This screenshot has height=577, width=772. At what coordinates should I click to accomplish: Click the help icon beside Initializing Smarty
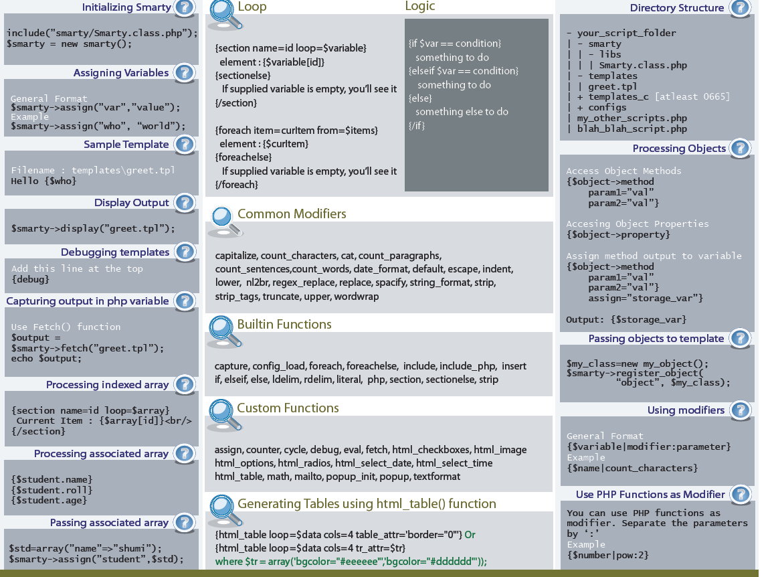[x=185, y=8]
